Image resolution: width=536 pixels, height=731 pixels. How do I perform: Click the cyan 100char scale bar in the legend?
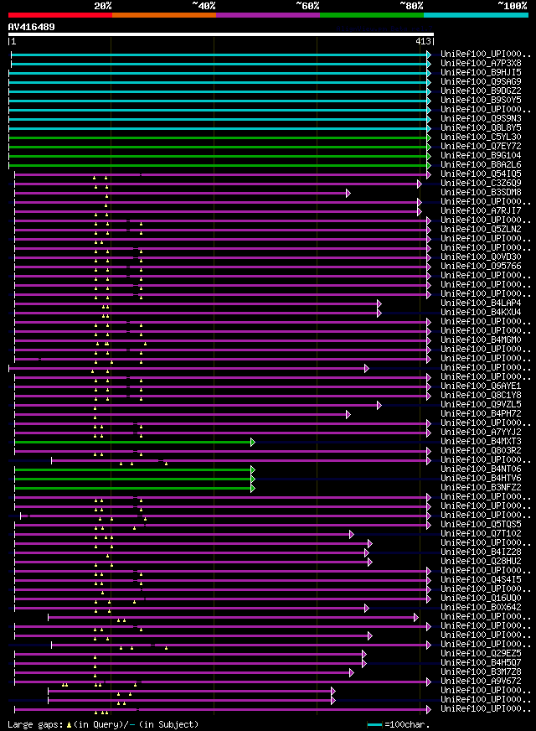tap(374, 725)
